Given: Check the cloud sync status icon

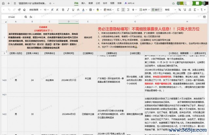Looking at the screenshot, I should point(173,4).
